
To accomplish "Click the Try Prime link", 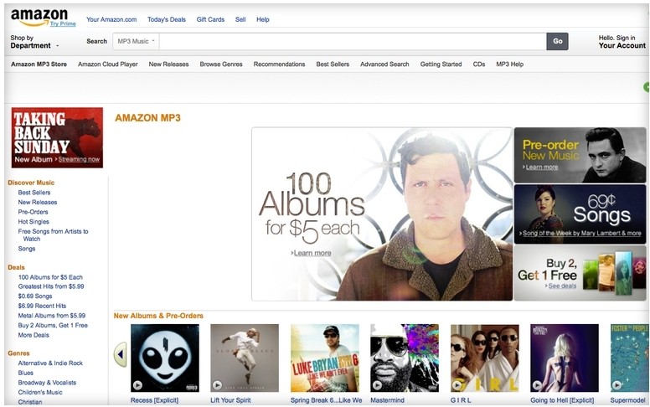I will click(63, 24).
